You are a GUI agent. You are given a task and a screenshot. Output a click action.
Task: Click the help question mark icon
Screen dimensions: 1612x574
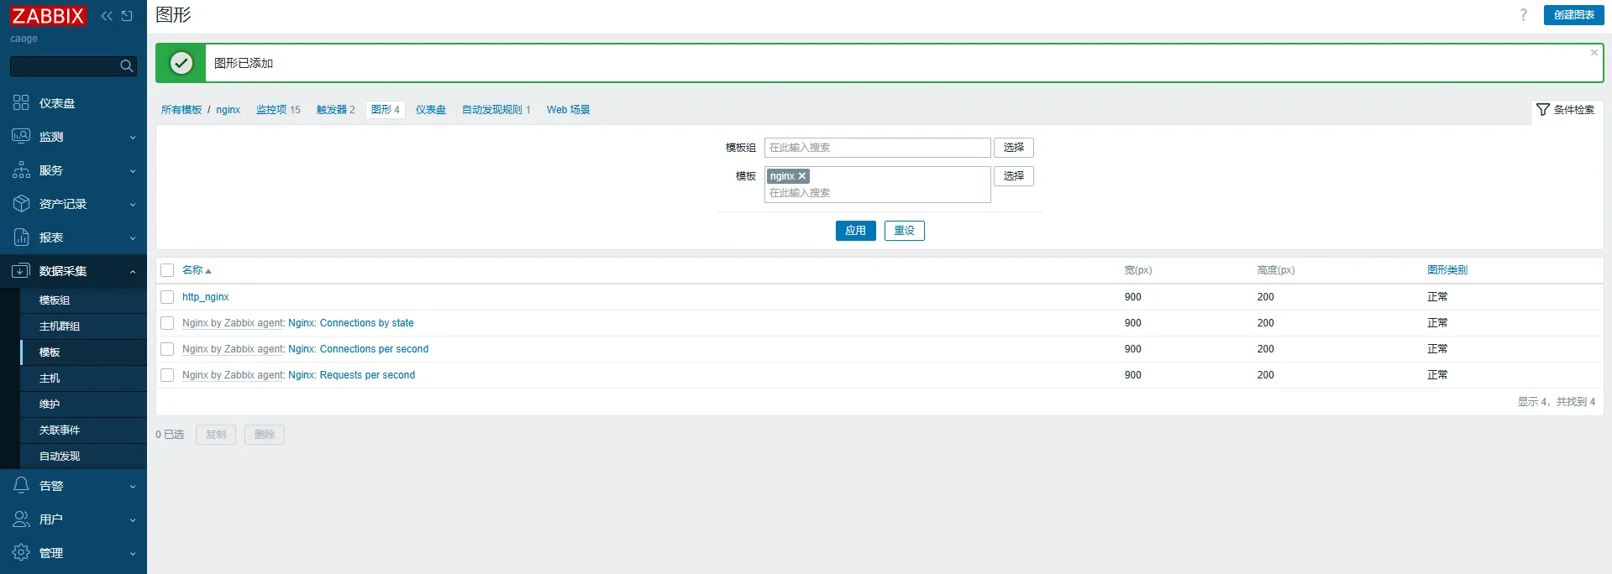pos(1523,15)
